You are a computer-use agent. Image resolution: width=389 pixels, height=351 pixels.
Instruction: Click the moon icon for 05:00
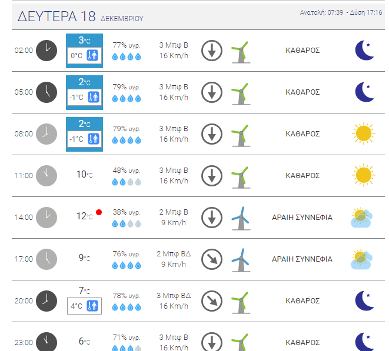pos(364,92)
